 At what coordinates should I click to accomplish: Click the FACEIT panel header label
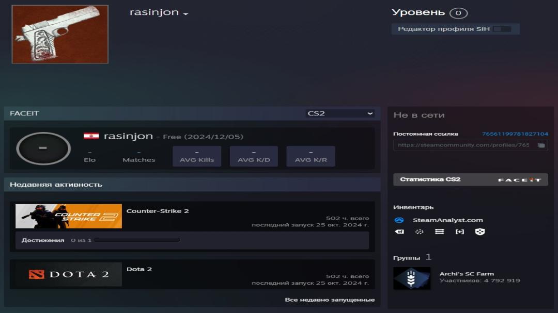pyautogui.click(x=24, y=113)
